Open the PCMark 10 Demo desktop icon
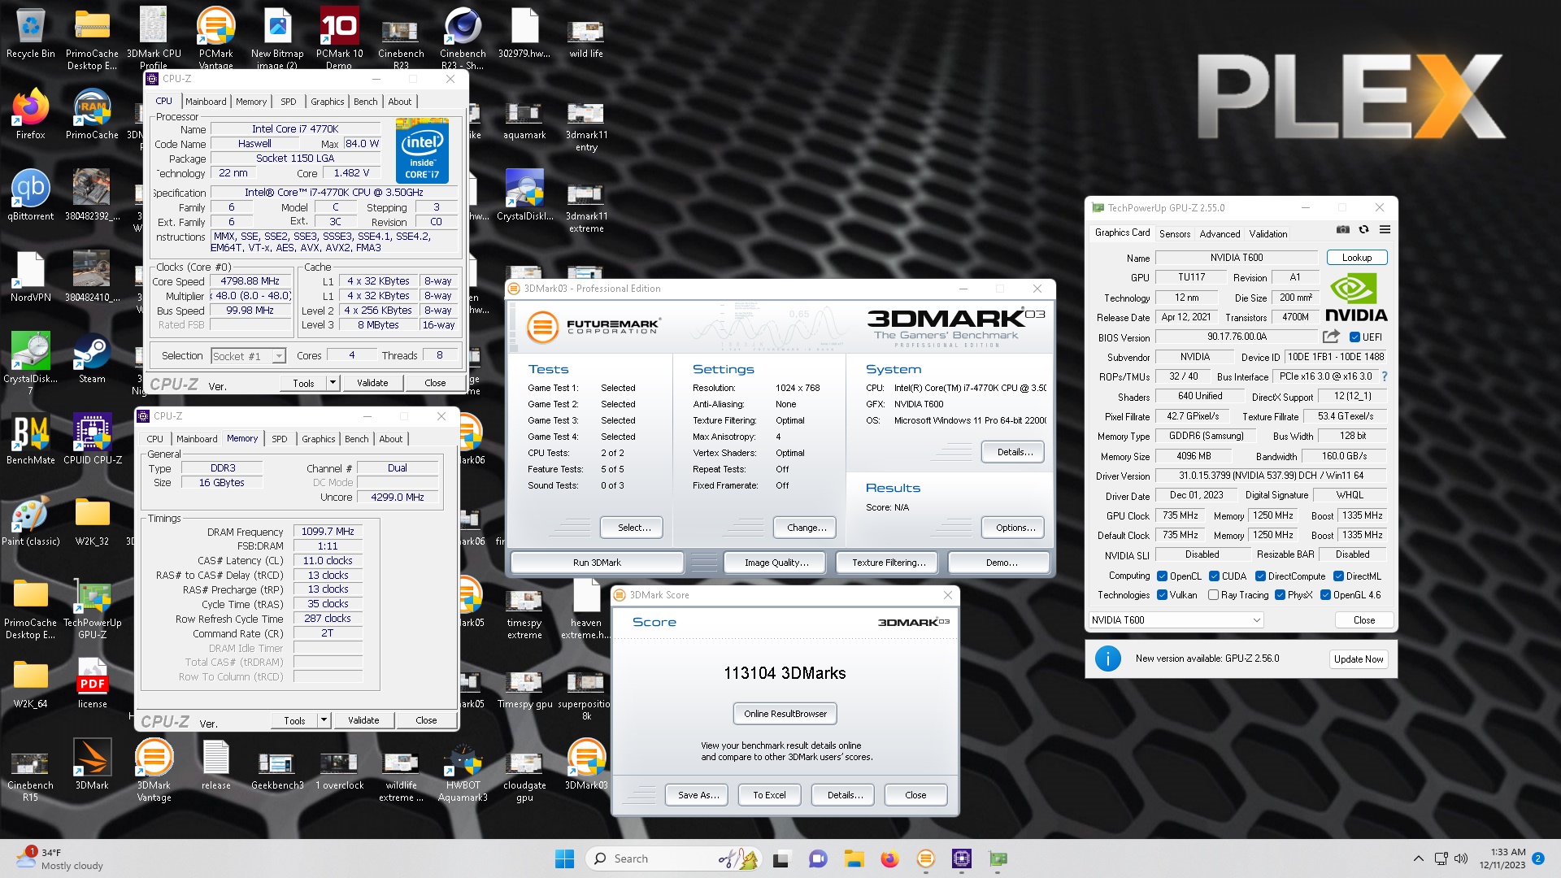This screenshot has width=1561, height=878. (339, 39)
